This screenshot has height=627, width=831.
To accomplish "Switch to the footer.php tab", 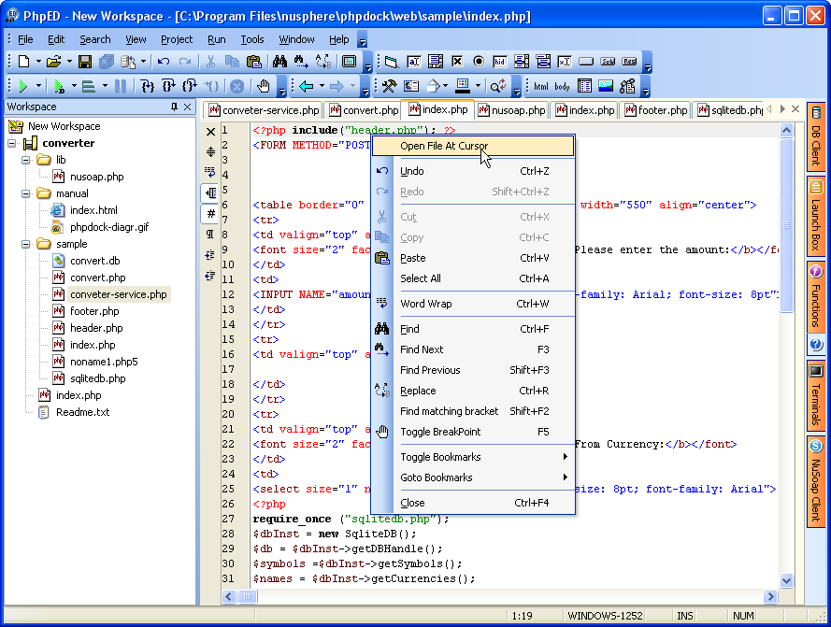I will point(655,108).
